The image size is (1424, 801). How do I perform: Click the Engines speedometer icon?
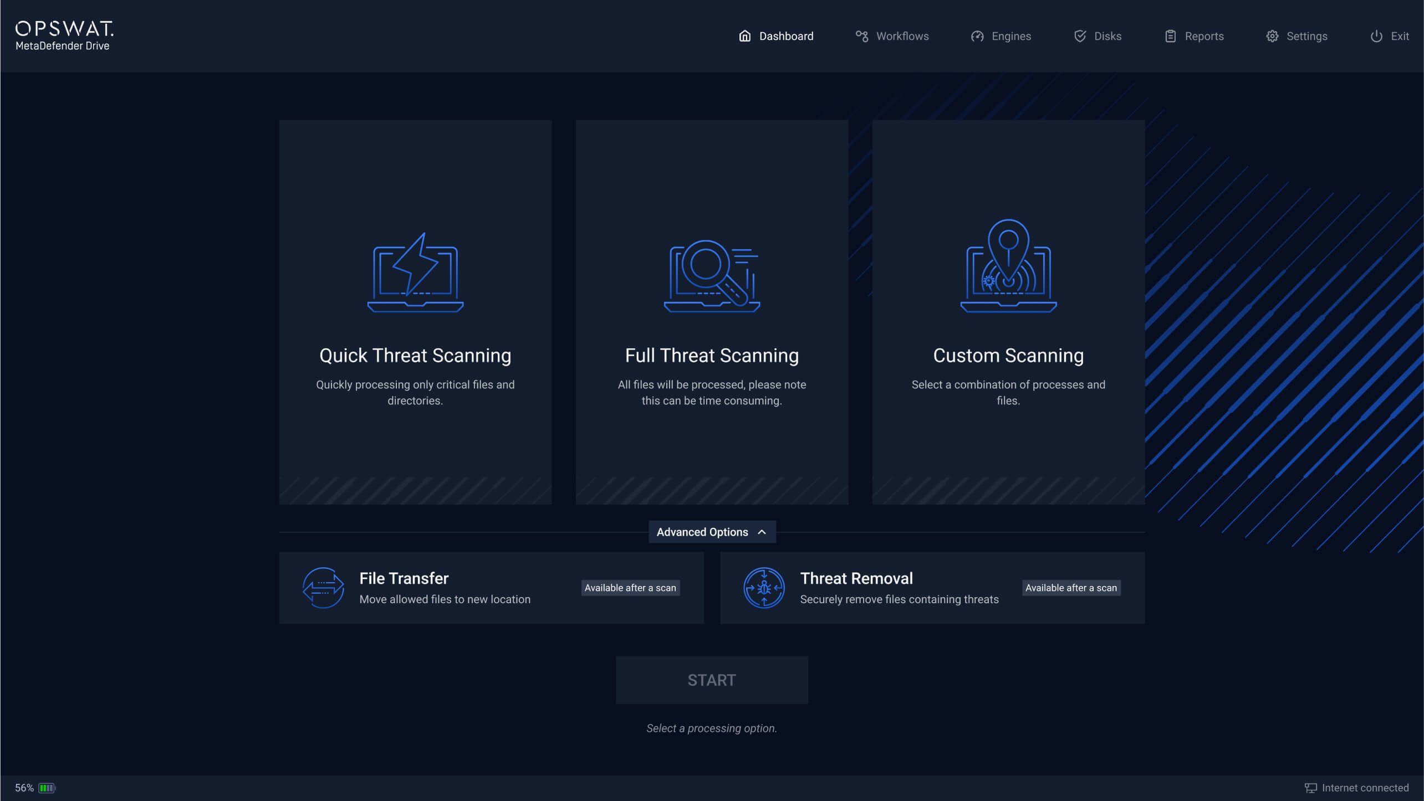point(977,35)
